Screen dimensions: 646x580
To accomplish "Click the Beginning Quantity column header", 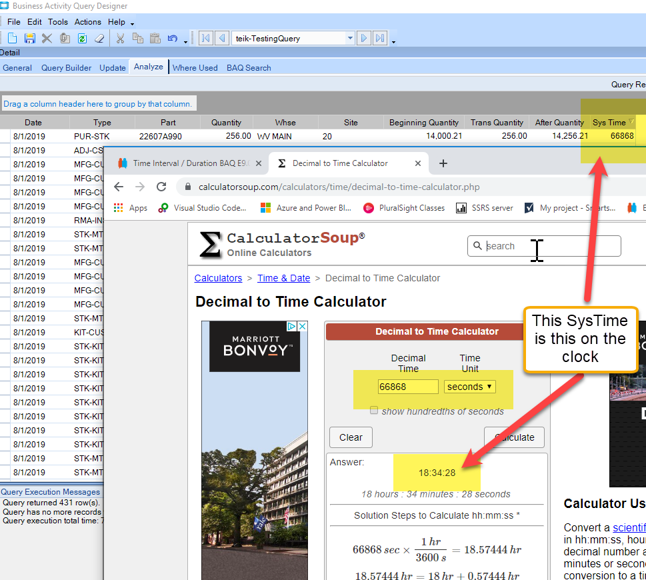I will (x=424, y=123).
